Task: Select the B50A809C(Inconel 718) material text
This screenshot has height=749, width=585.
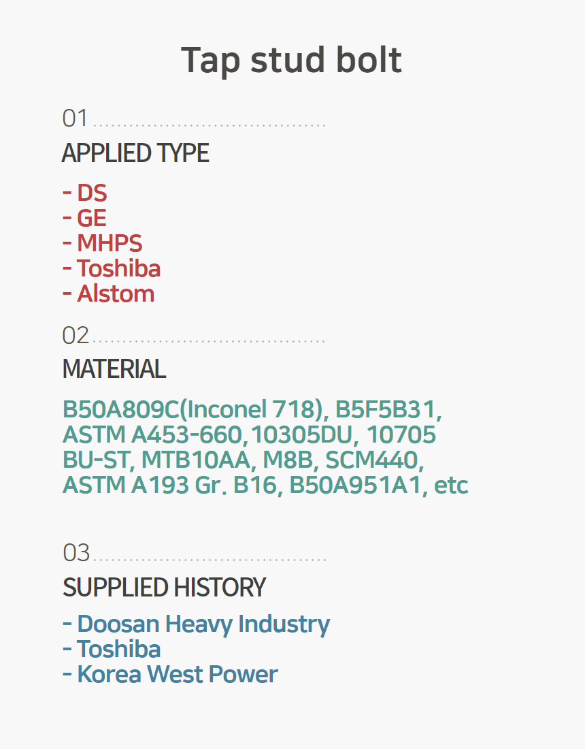Action: click(192, 410)
